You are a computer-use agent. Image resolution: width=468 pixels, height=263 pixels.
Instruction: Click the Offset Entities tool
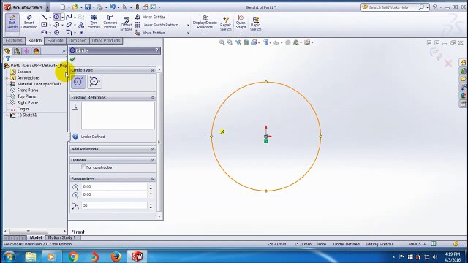127,24
